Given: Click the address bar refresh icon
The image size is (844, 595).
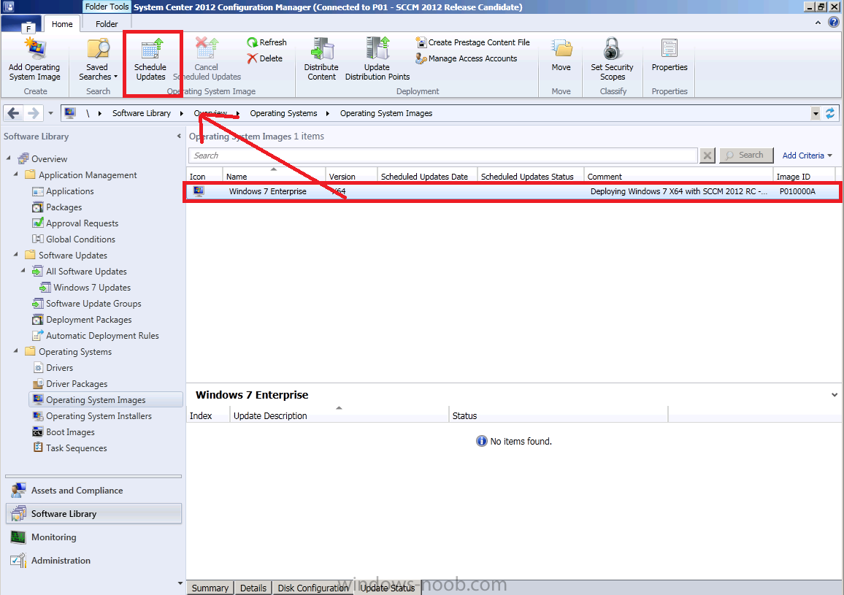Looking at the screenshot, I should point(830,113).
